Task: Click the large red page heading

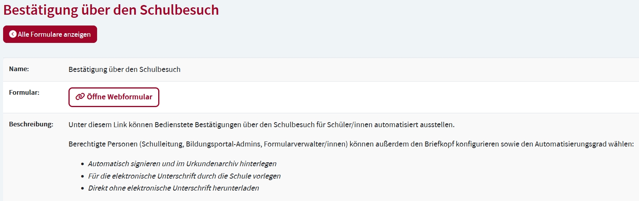Action: tap(111, 10)
